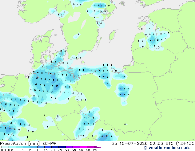Click the 0.1–0.5 mm legend swatch
The height and width of the screenshot is (151, 195).
point(5,147)
